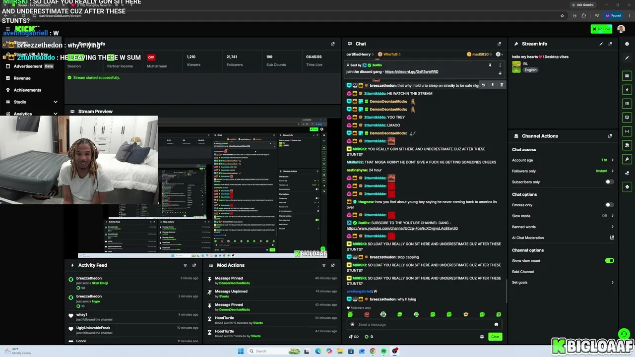Unpin the BotRix pinned message

(490, 65)
